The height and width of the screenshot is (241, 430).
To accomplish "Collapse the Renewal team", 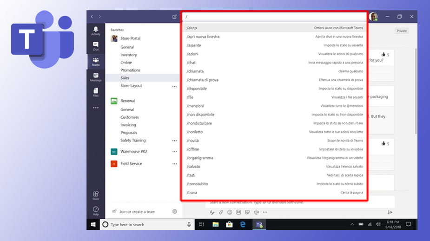I will point(127,101).
